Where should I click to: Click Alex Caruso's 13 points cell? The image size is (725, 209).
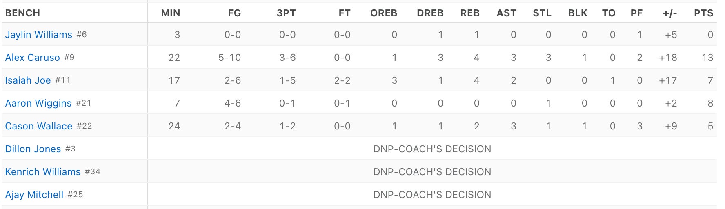[707, 58]
